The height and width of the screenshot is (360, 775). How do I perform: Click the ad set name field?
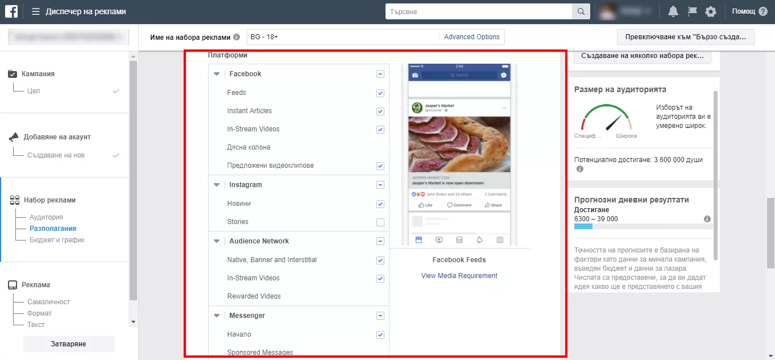[x=343, y=37]
